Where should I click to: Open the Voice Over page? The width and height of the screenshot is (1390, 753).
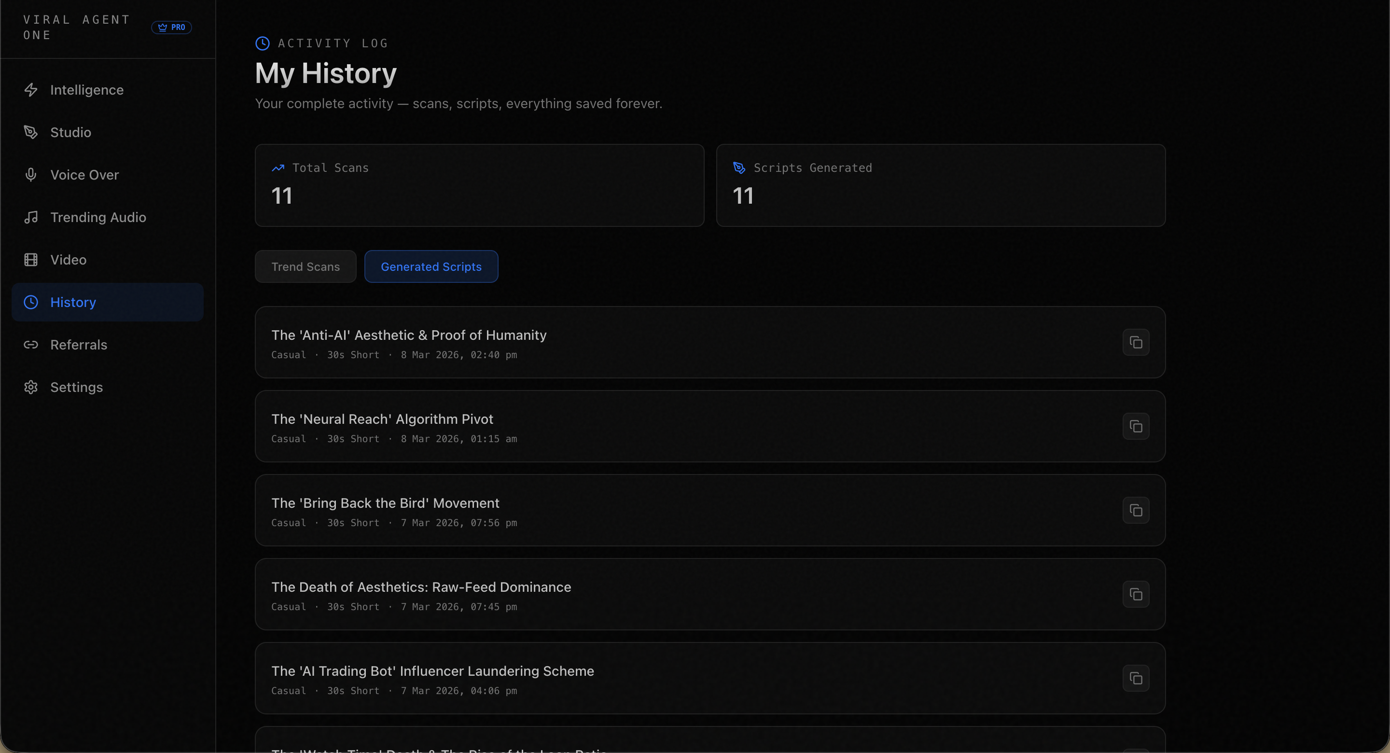coord(107,175)
